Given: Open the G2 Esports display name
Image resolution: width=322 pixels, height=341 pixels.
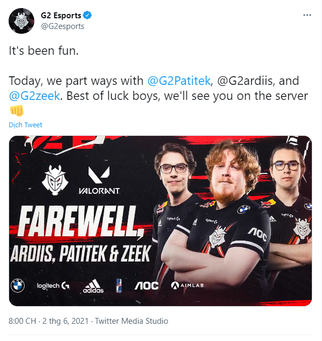Looking at the screenshot, I should coord(61,16).
